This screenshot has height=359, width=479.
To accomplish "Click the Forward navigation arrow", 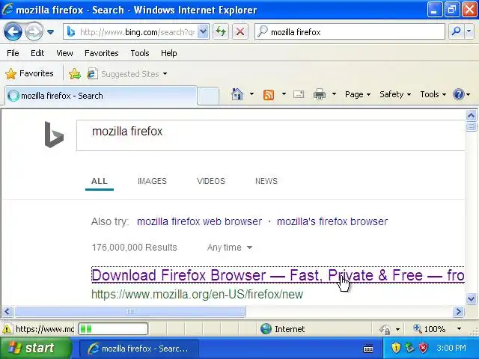I will point(33,31).
